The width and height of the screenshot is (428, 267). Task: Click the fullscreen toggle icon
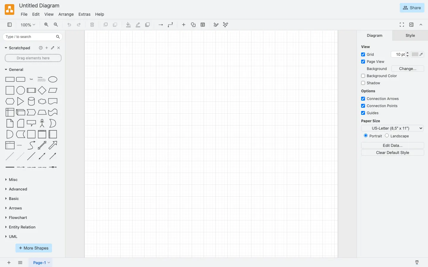point(402,25)
